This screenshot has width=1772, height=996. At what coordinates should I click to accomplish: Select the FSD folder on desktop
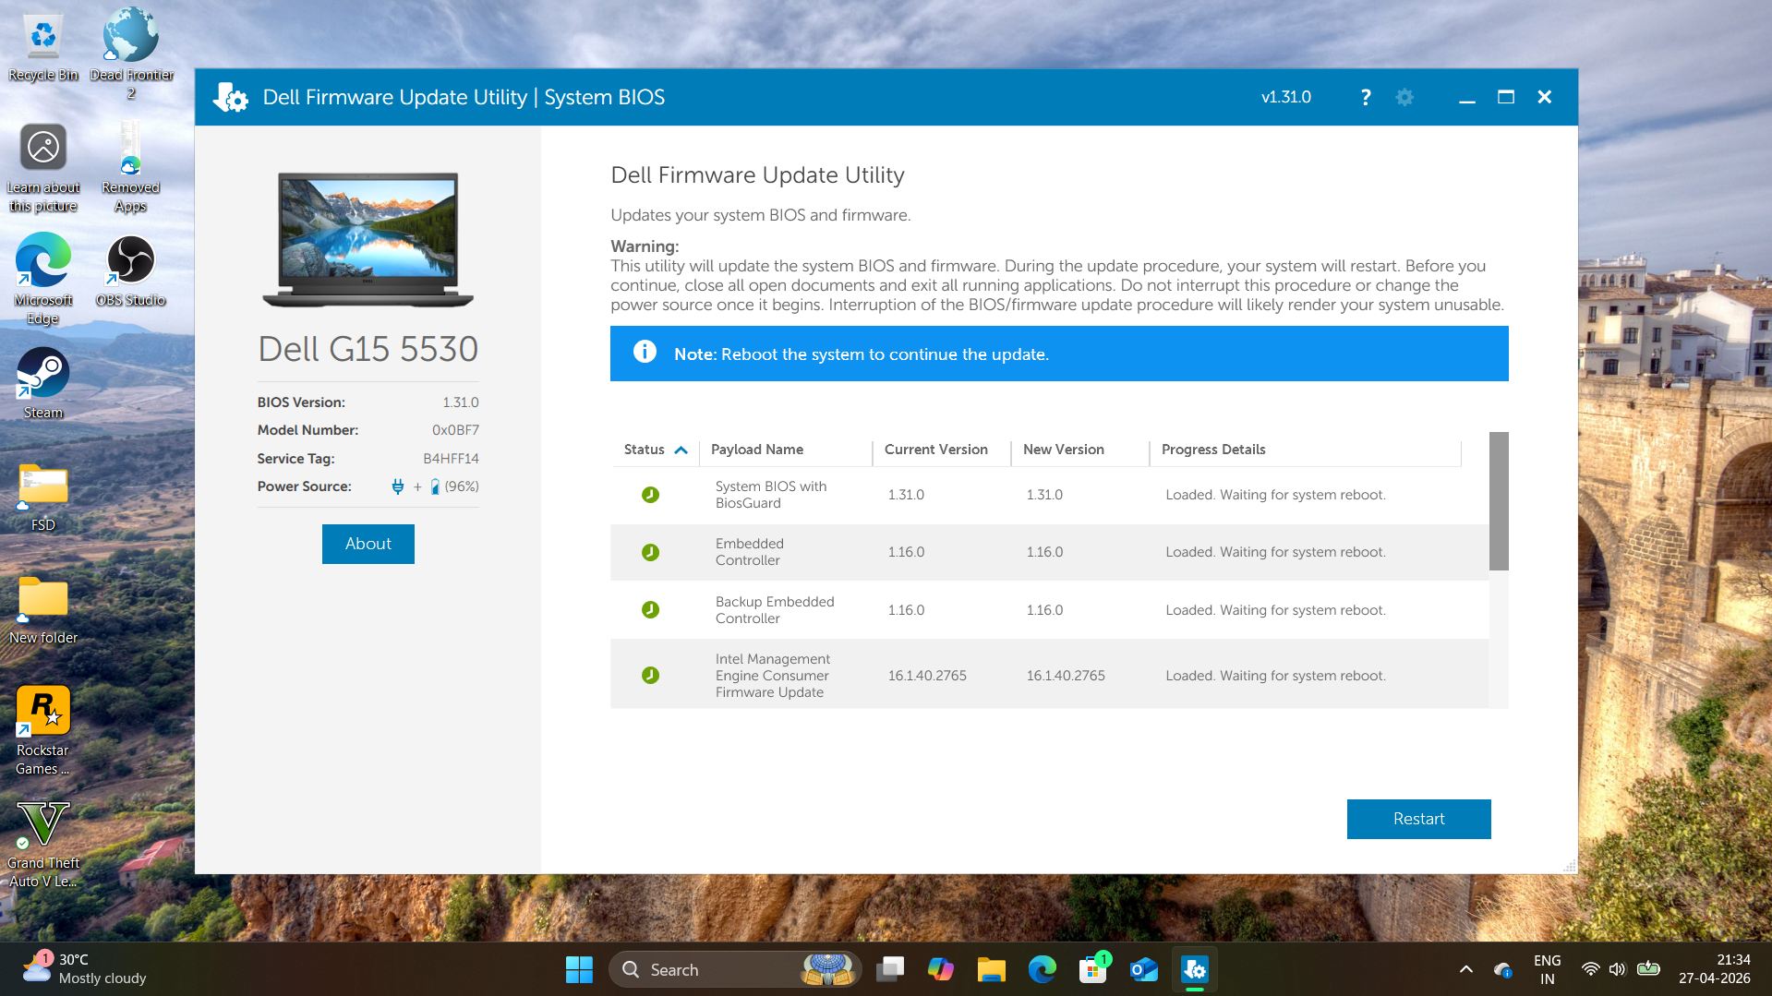pos(43,498)
